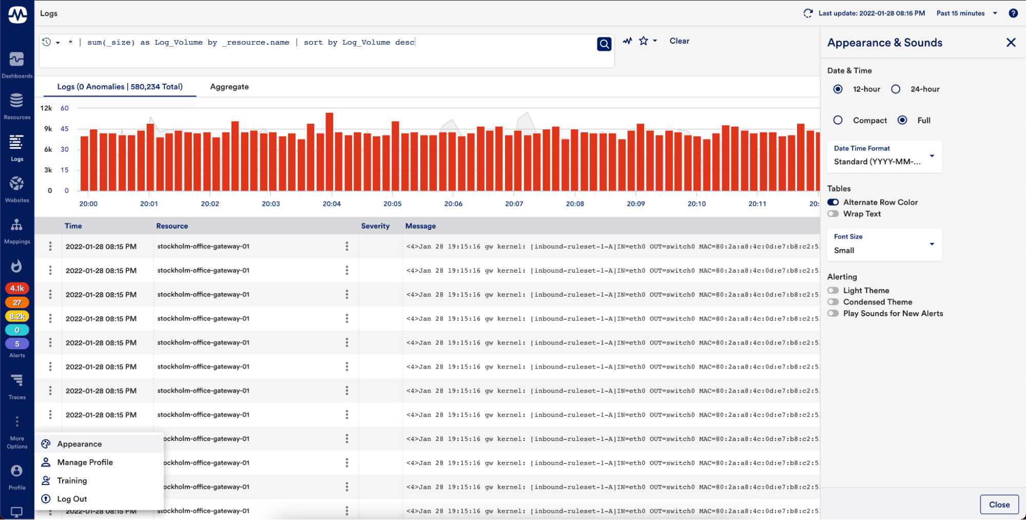Click the tallest histogram bar near 20:04
Viewport: 1026px width, 520px height.
tap(330, 152)
